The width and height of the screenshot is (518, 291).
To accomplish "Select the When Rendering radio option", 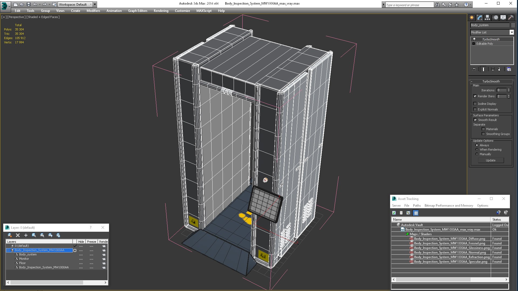I will 477,150.
